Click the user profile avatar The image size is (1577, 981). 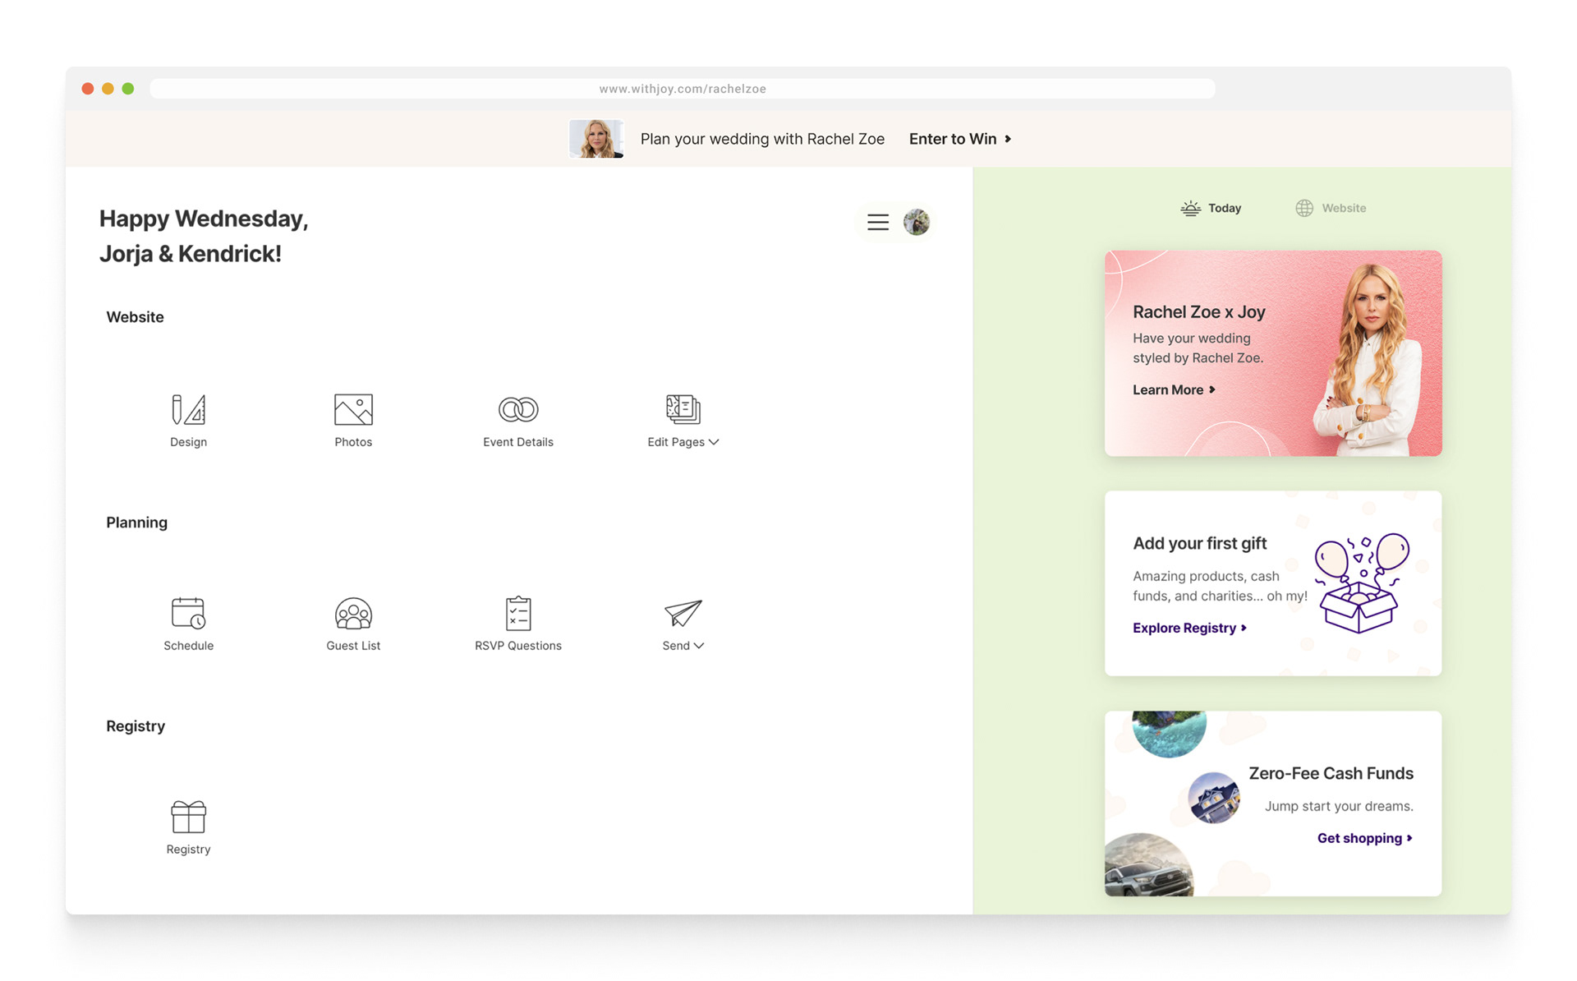(916, 222)
